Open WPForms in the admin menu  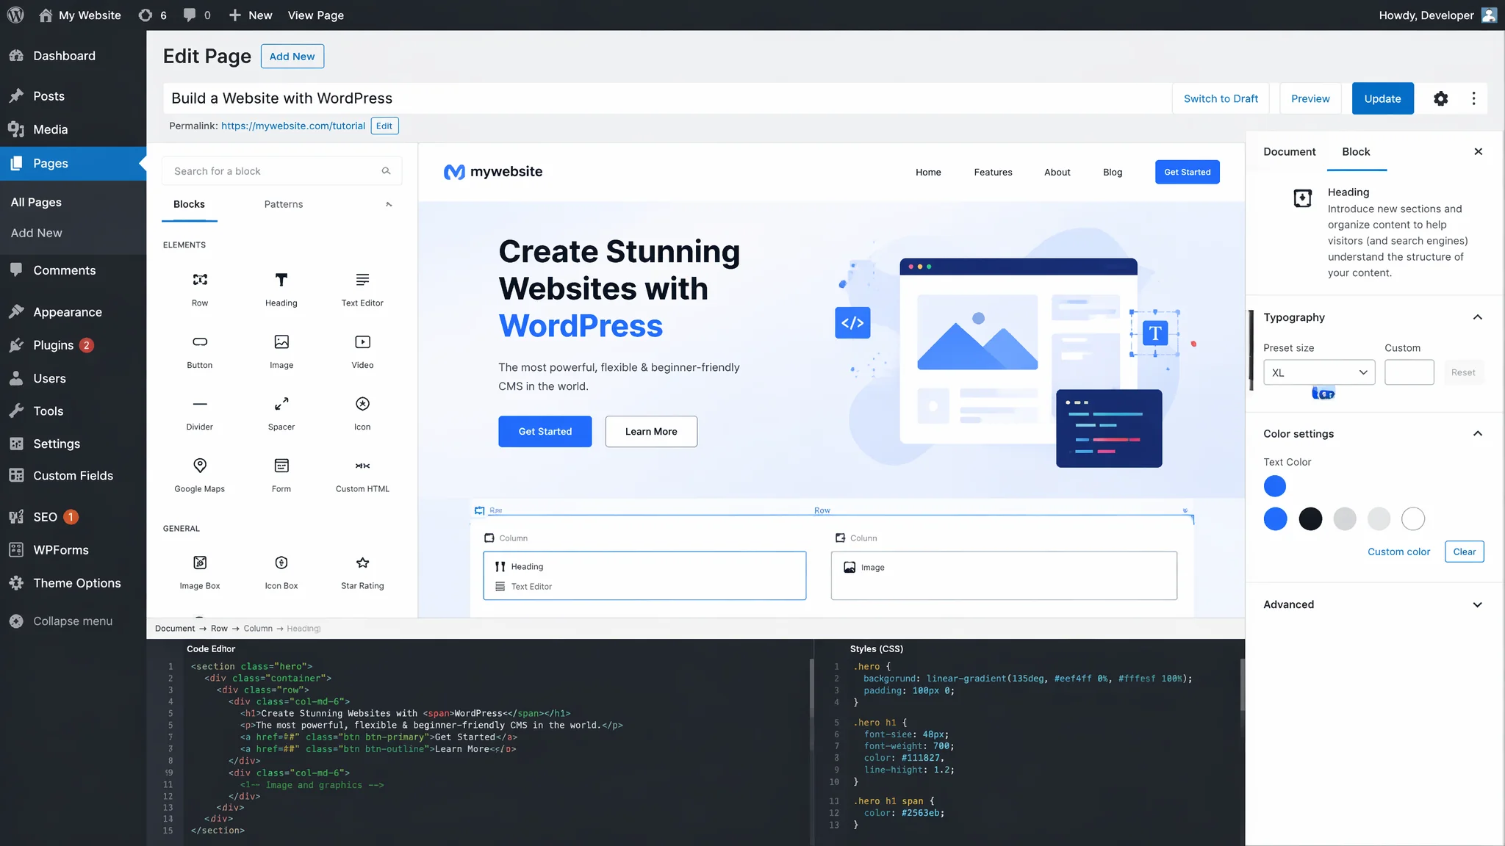(60, 550)
